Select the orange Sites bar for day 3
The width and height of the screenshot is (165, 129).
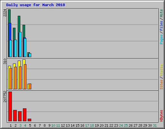coord(20,78)
